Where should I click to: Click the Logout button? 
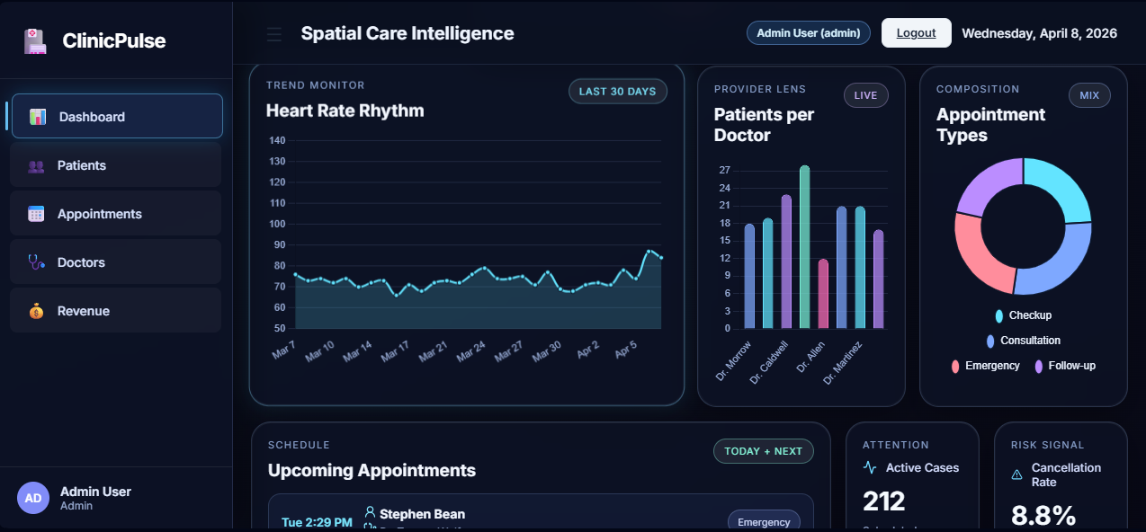(x=916, y=32)
